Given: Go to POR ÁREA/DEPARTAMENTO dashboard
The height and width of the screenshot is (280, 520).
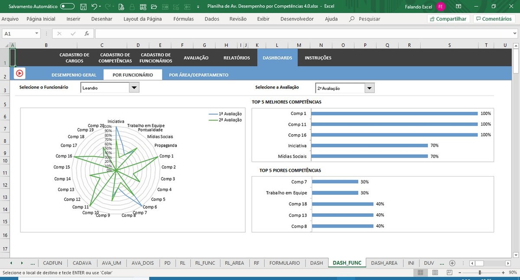Looking at the screenshot, I should (198, 75).
